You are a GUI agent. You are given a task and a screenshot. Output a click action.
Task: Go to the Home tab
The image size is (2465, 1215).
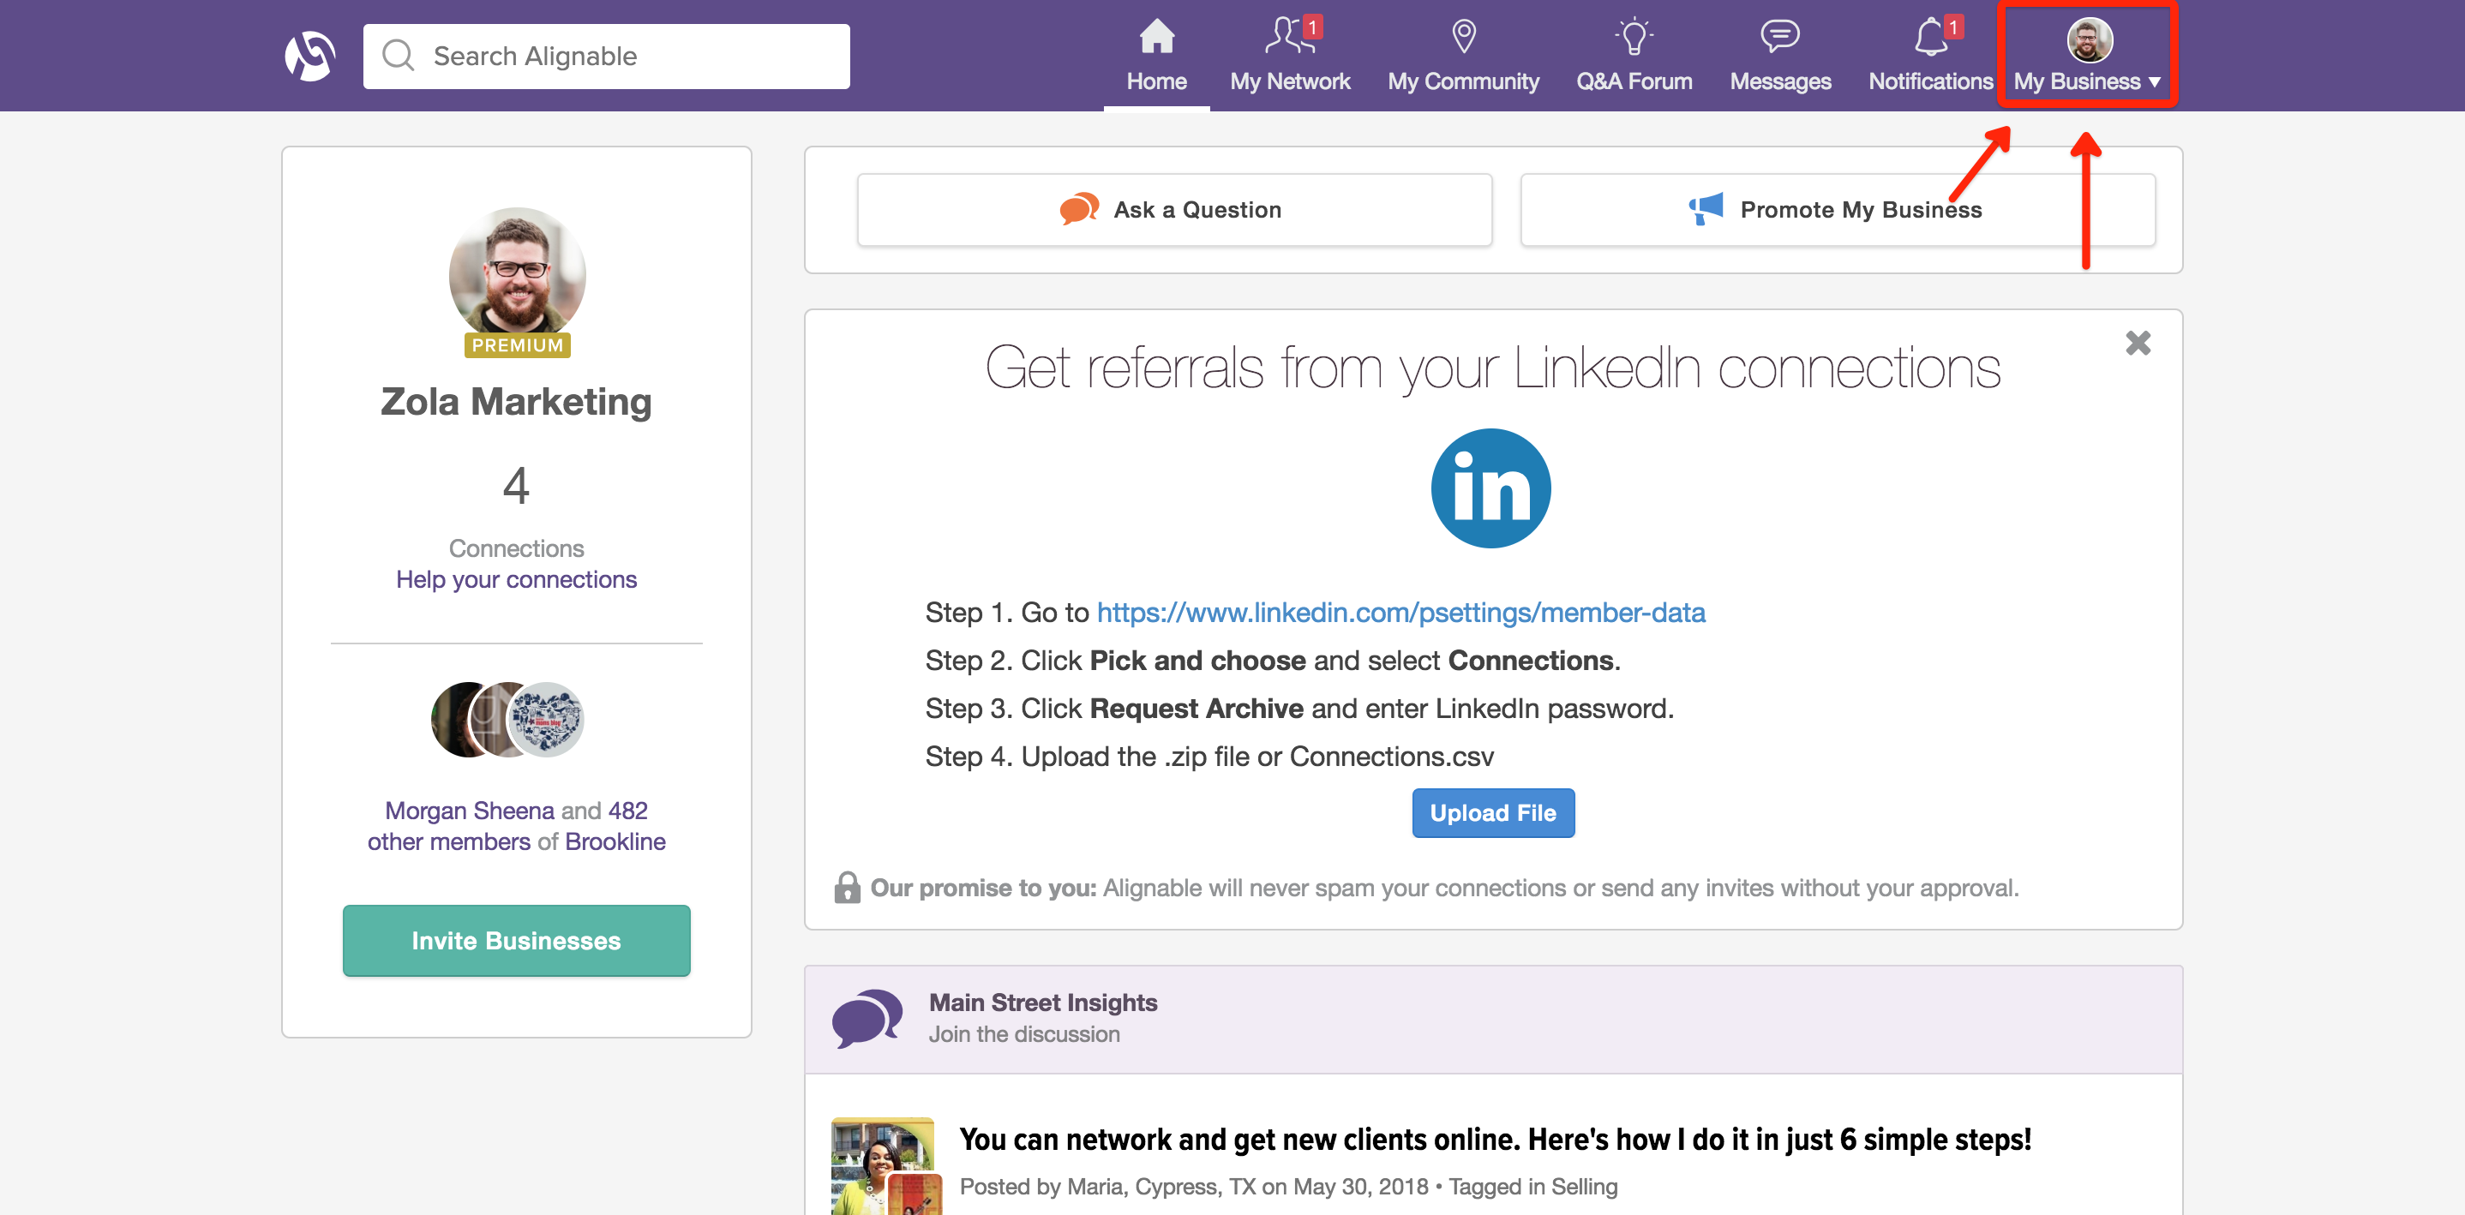(1156, 57)
